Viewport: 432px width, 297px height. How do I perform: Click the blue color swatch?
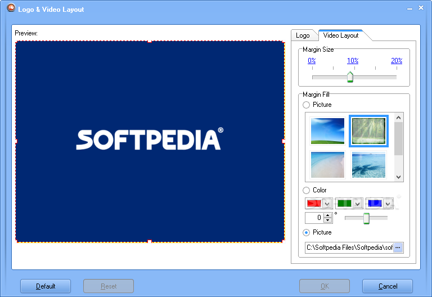[x=375, y=204]
